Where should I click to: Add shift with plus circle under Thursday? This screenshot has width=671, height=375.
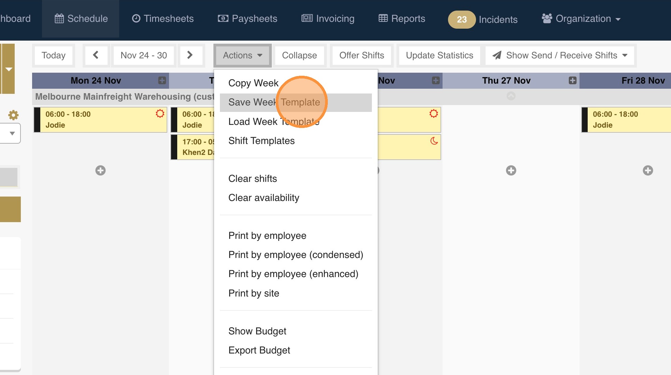511,170
